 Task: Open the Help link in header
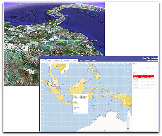click(x=81, y=60)
